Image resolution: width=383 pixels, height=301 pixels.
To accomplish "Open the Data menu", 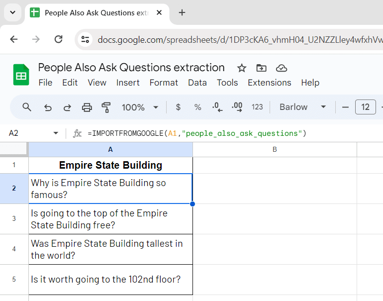I will (197, 83).
